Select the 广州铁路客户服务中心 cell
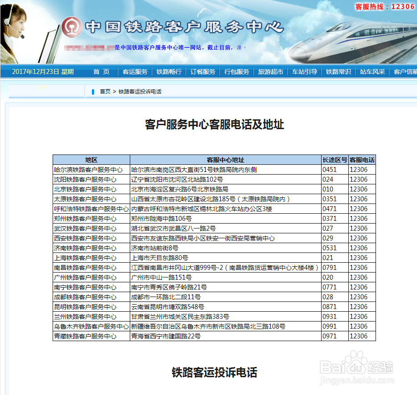This screenshot has height=395, width=417. [x=91, y=278]
